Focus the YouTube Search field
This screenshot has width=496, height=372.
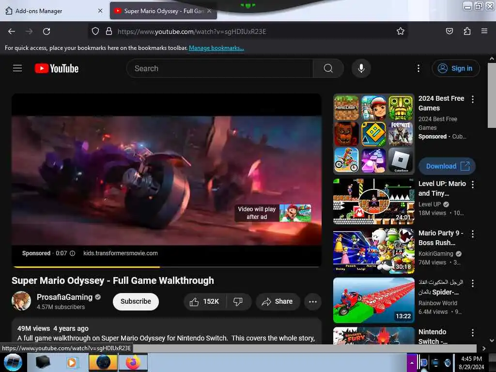[219, 68]
